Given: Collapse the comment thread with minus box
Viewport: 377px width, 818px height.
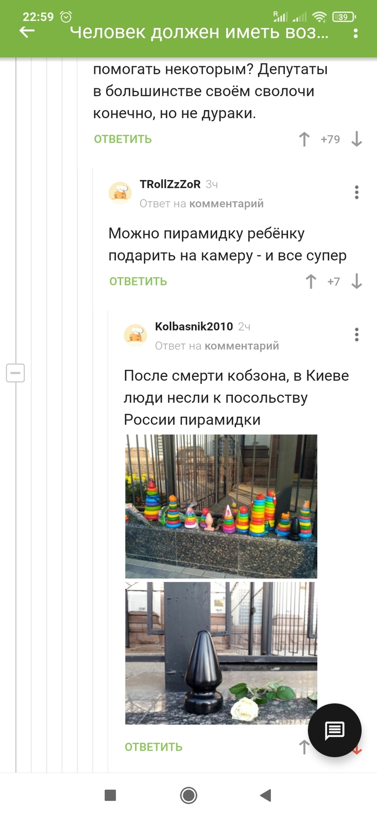Looking at the screenshot, I should point(15,373).
